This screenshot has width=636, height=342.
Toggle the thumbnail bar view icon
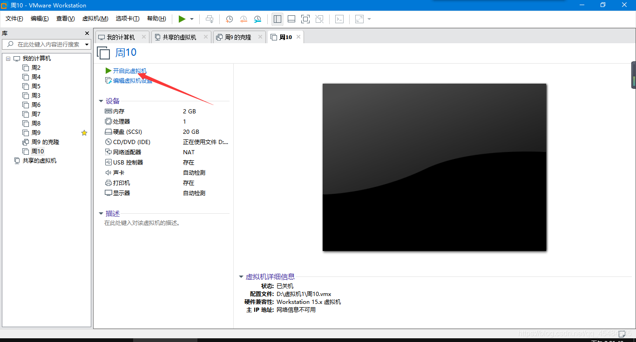tap(291, 19)
